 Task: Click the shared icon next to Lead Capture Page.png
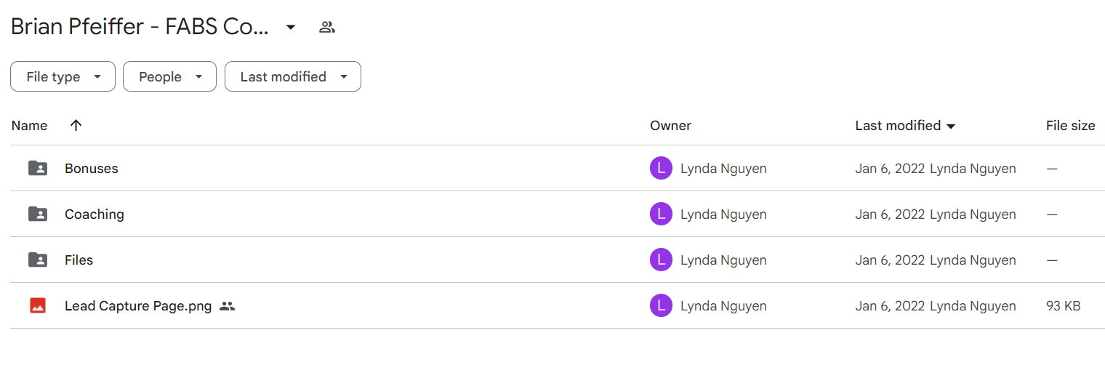pyautogui.click(x=228, y=306)
